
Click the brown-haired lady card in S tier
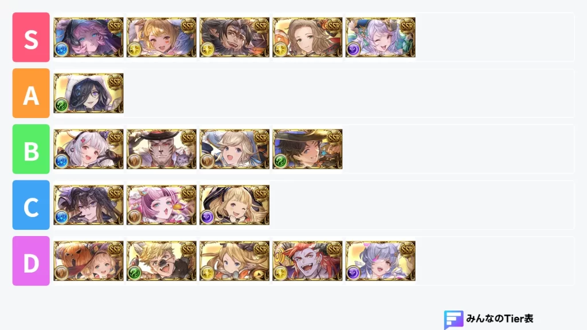pos(307,37)
